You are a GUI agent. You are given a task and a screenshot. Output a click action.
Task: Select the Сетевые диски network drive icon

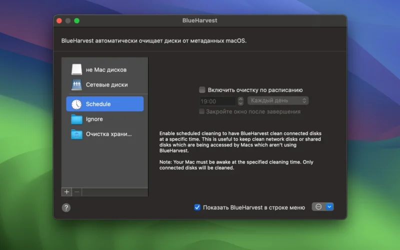76,84
